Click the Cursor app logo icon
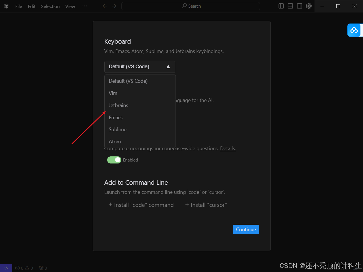The width and height of the screenshot is (363, 272). point(6,6)
